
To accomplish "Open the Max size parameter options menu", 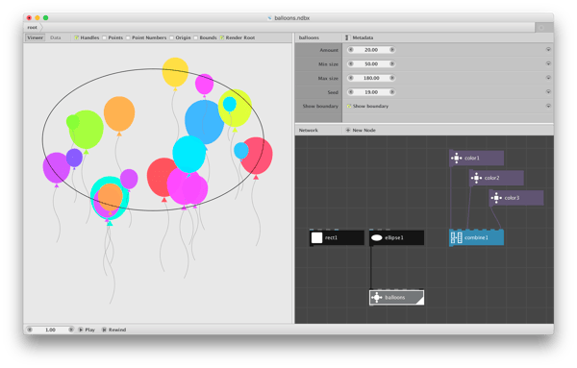I will click(x=548, y=78).
